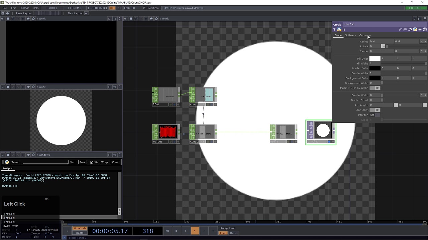Set Range Limit to Loop
This screenshot has height=240, width=428.
[x=223, y=233]
